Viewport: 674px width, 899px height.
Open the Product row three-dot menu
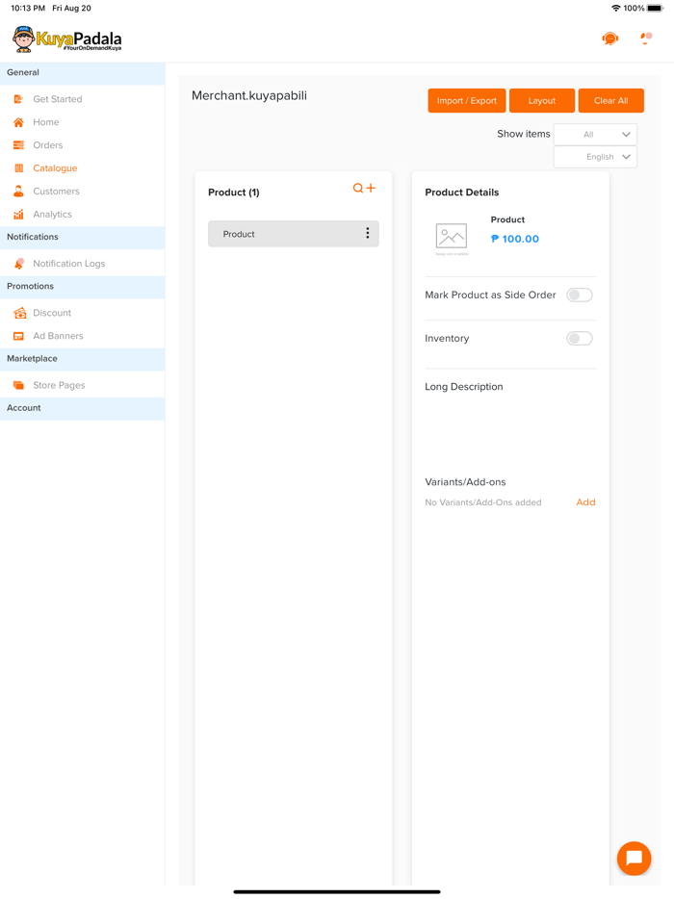(368, 233)
